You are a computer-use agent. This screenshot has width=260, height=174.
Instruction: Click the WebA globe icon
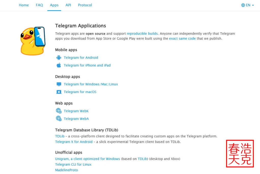59,118
